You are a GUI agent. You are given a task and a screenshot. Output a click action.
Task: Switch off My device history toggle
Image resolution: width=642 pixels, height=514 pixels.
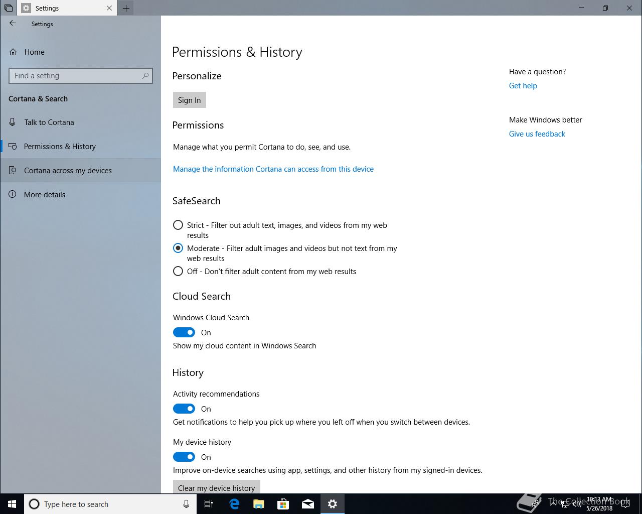click(x=184, y=457)
